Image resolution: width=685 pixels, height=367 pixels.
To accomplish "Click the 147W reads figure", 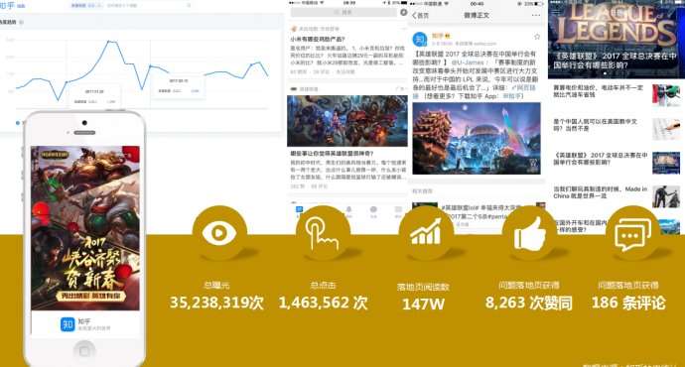I will (x=423, y=305).
